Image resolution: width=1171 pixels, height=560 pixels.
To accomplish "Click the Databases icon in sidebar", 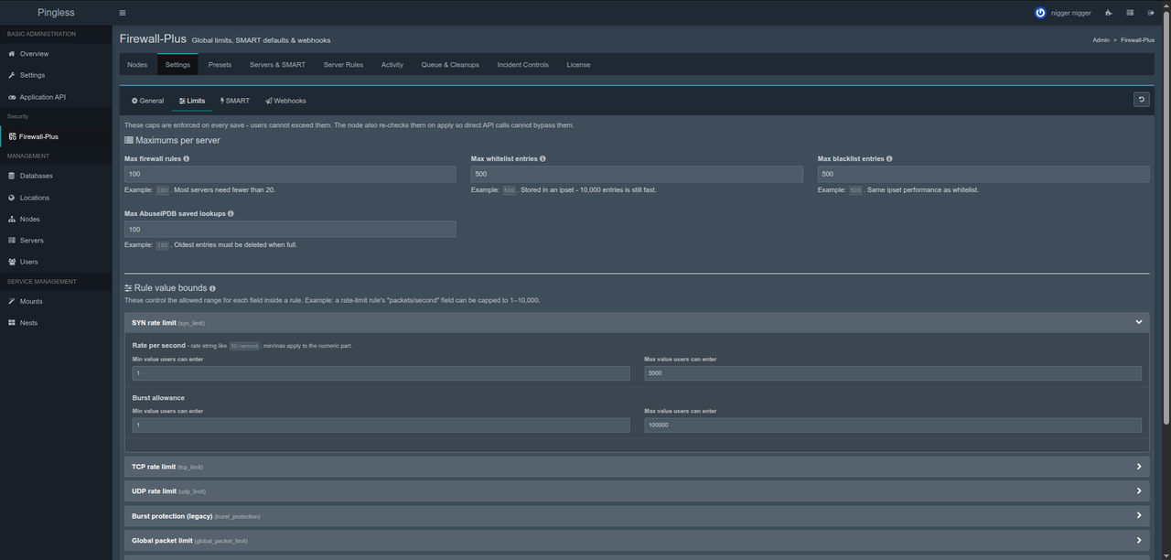I will coord(12,176).
